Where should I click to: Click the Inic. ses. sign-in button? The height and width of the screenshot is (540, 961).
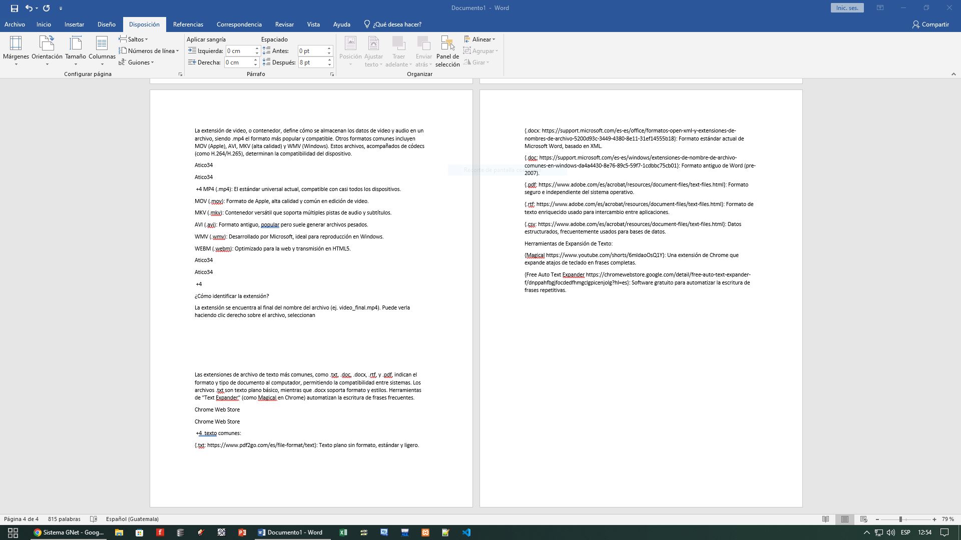847,8
